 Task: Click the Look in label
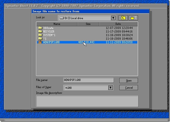click(40, 18)
